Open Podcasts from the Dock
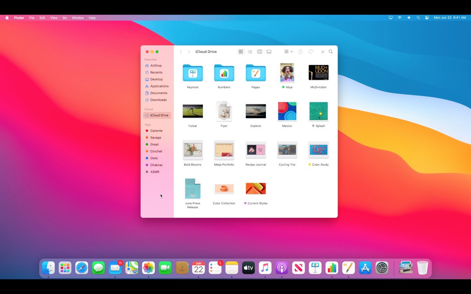The height and width of the screenshot is (294, 471). click(x=282, y=268)
